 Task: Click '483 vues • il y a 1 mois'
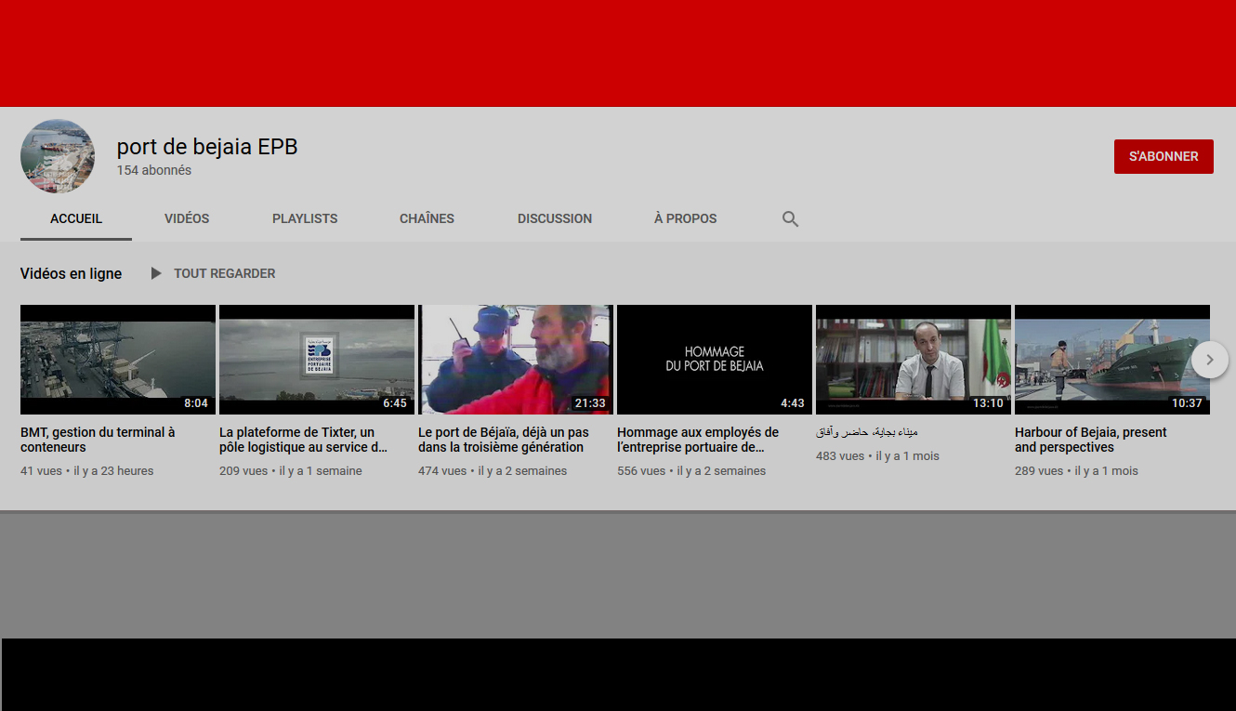(x=877, y=456)
